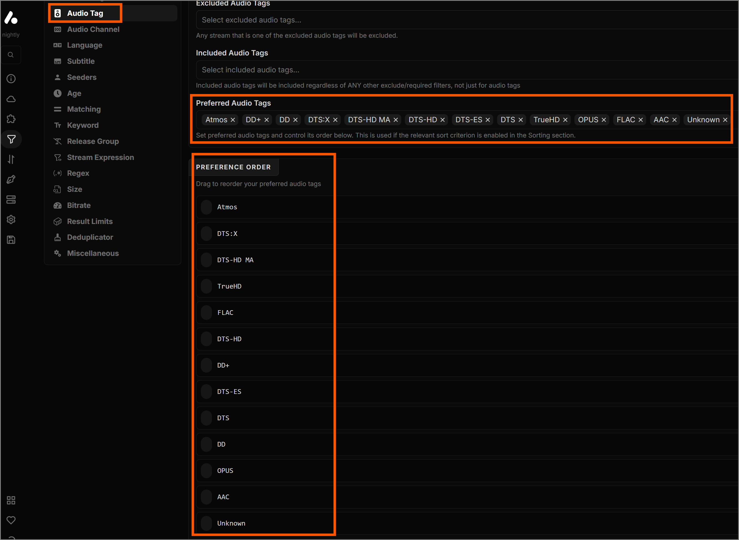Click the DTS-ES row drag handle

point(206,392)
